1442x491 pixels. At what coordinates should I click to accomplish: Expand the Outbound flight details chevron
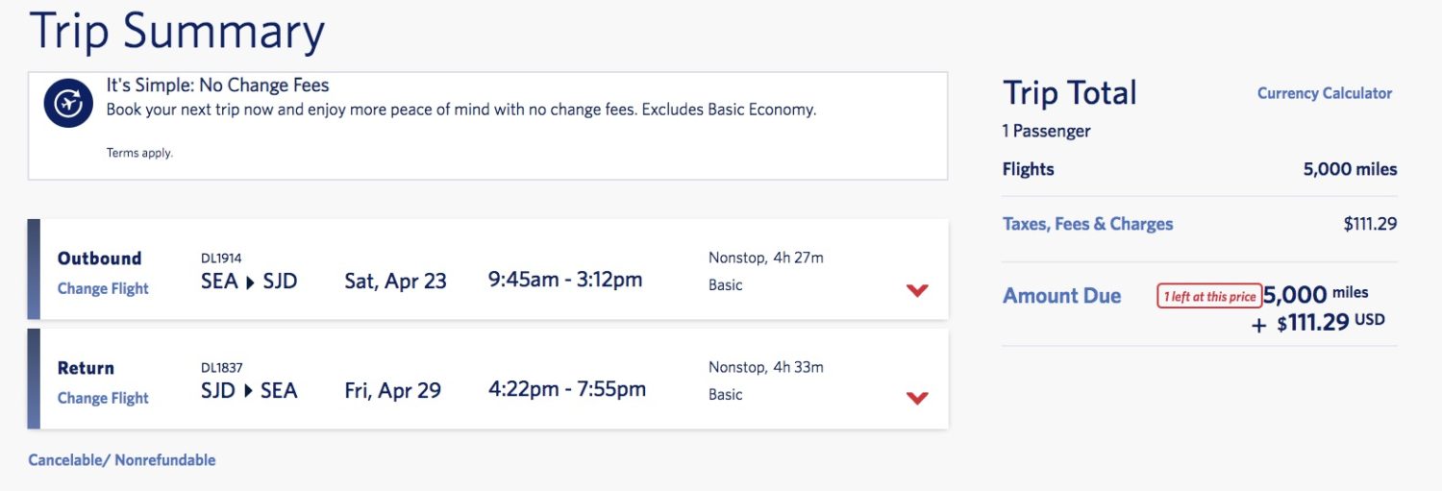[917, 290]
